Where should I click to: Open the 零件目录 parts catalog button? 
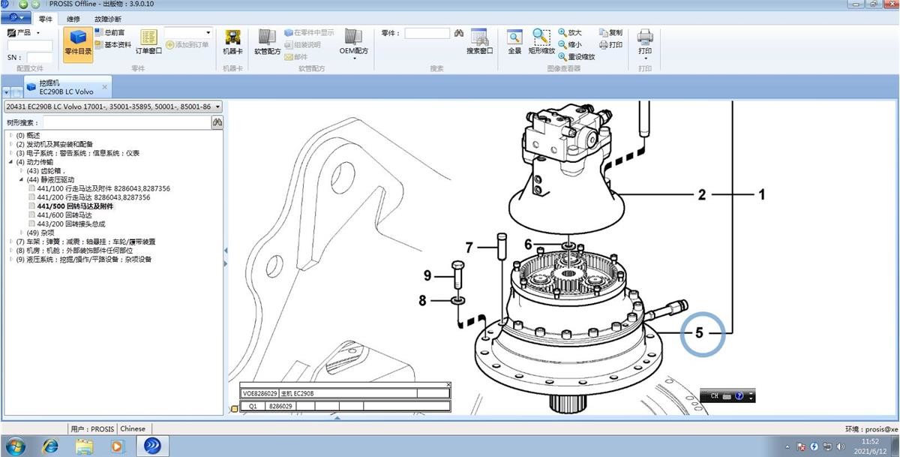point(78,43)
